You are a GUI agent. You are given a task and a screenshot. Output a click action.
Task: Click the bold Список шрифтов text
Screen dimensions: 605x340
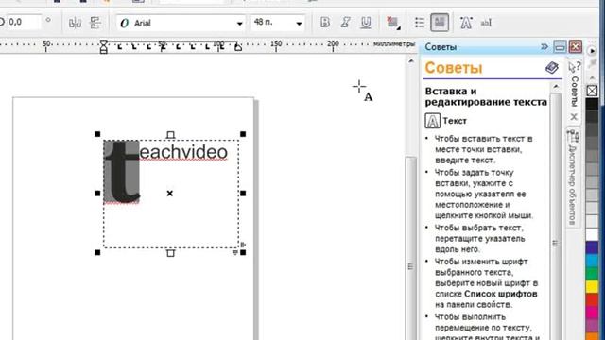500,294
